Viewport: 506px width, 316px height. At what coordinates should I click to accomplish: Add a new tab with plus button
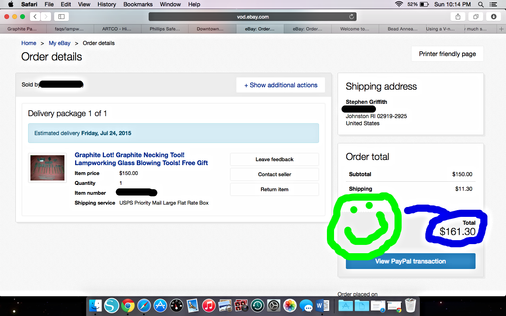[501, 29]
